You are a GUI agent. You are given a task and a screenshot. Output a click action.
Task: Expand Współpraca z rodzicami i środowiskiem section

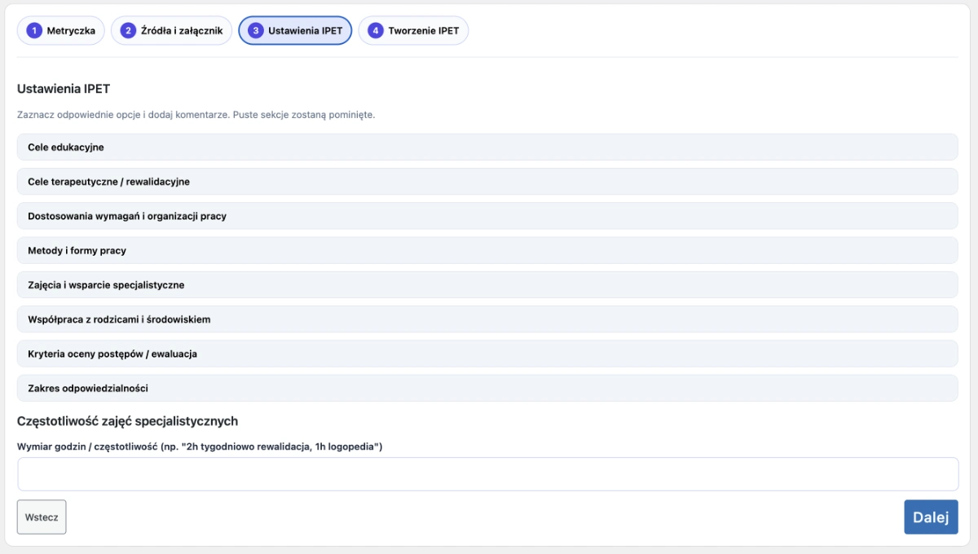pos(487,319)
